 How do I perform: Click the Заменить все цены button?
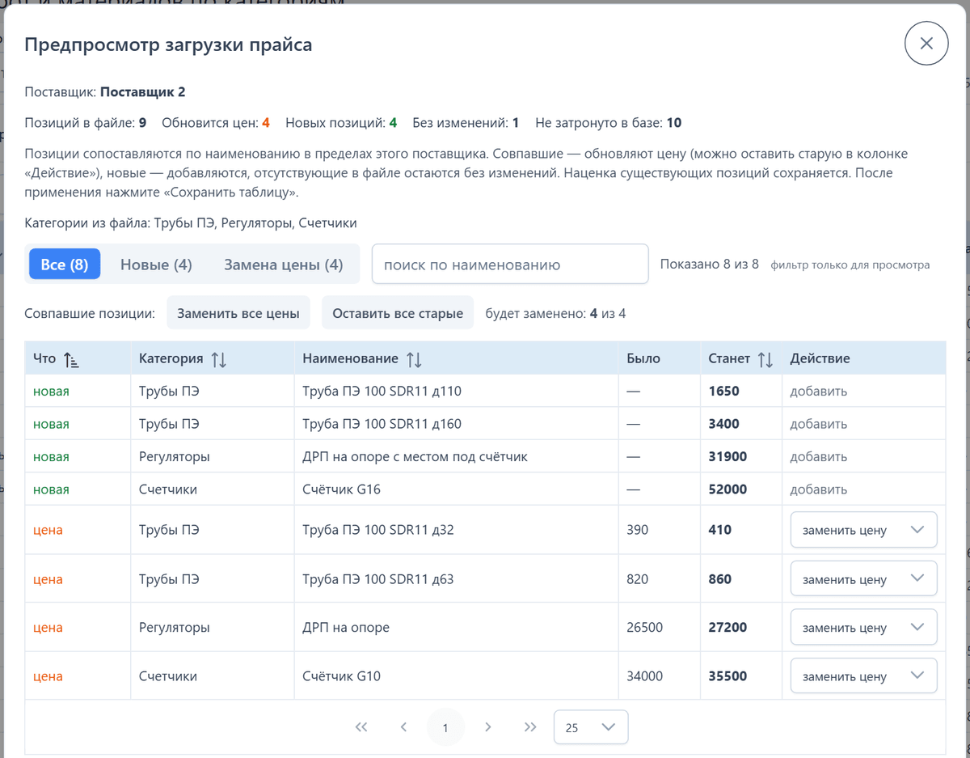click(238, 313)
